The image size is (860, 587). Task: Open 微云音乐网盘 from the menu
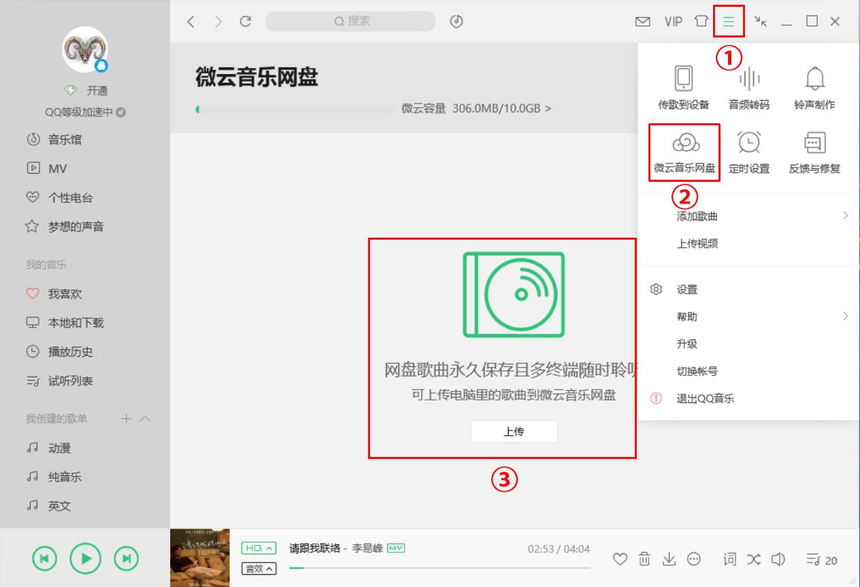[684, 152]
